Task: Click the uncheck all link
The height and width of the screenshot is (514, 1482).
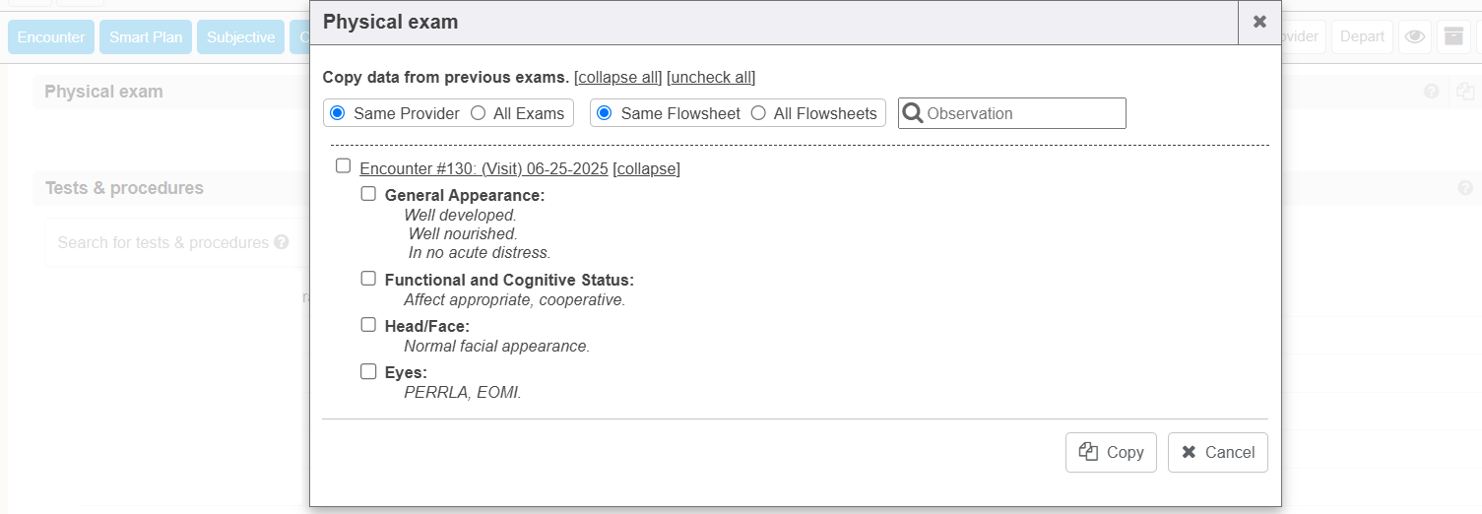Action: pyautogui.click(x=711, y=77)
